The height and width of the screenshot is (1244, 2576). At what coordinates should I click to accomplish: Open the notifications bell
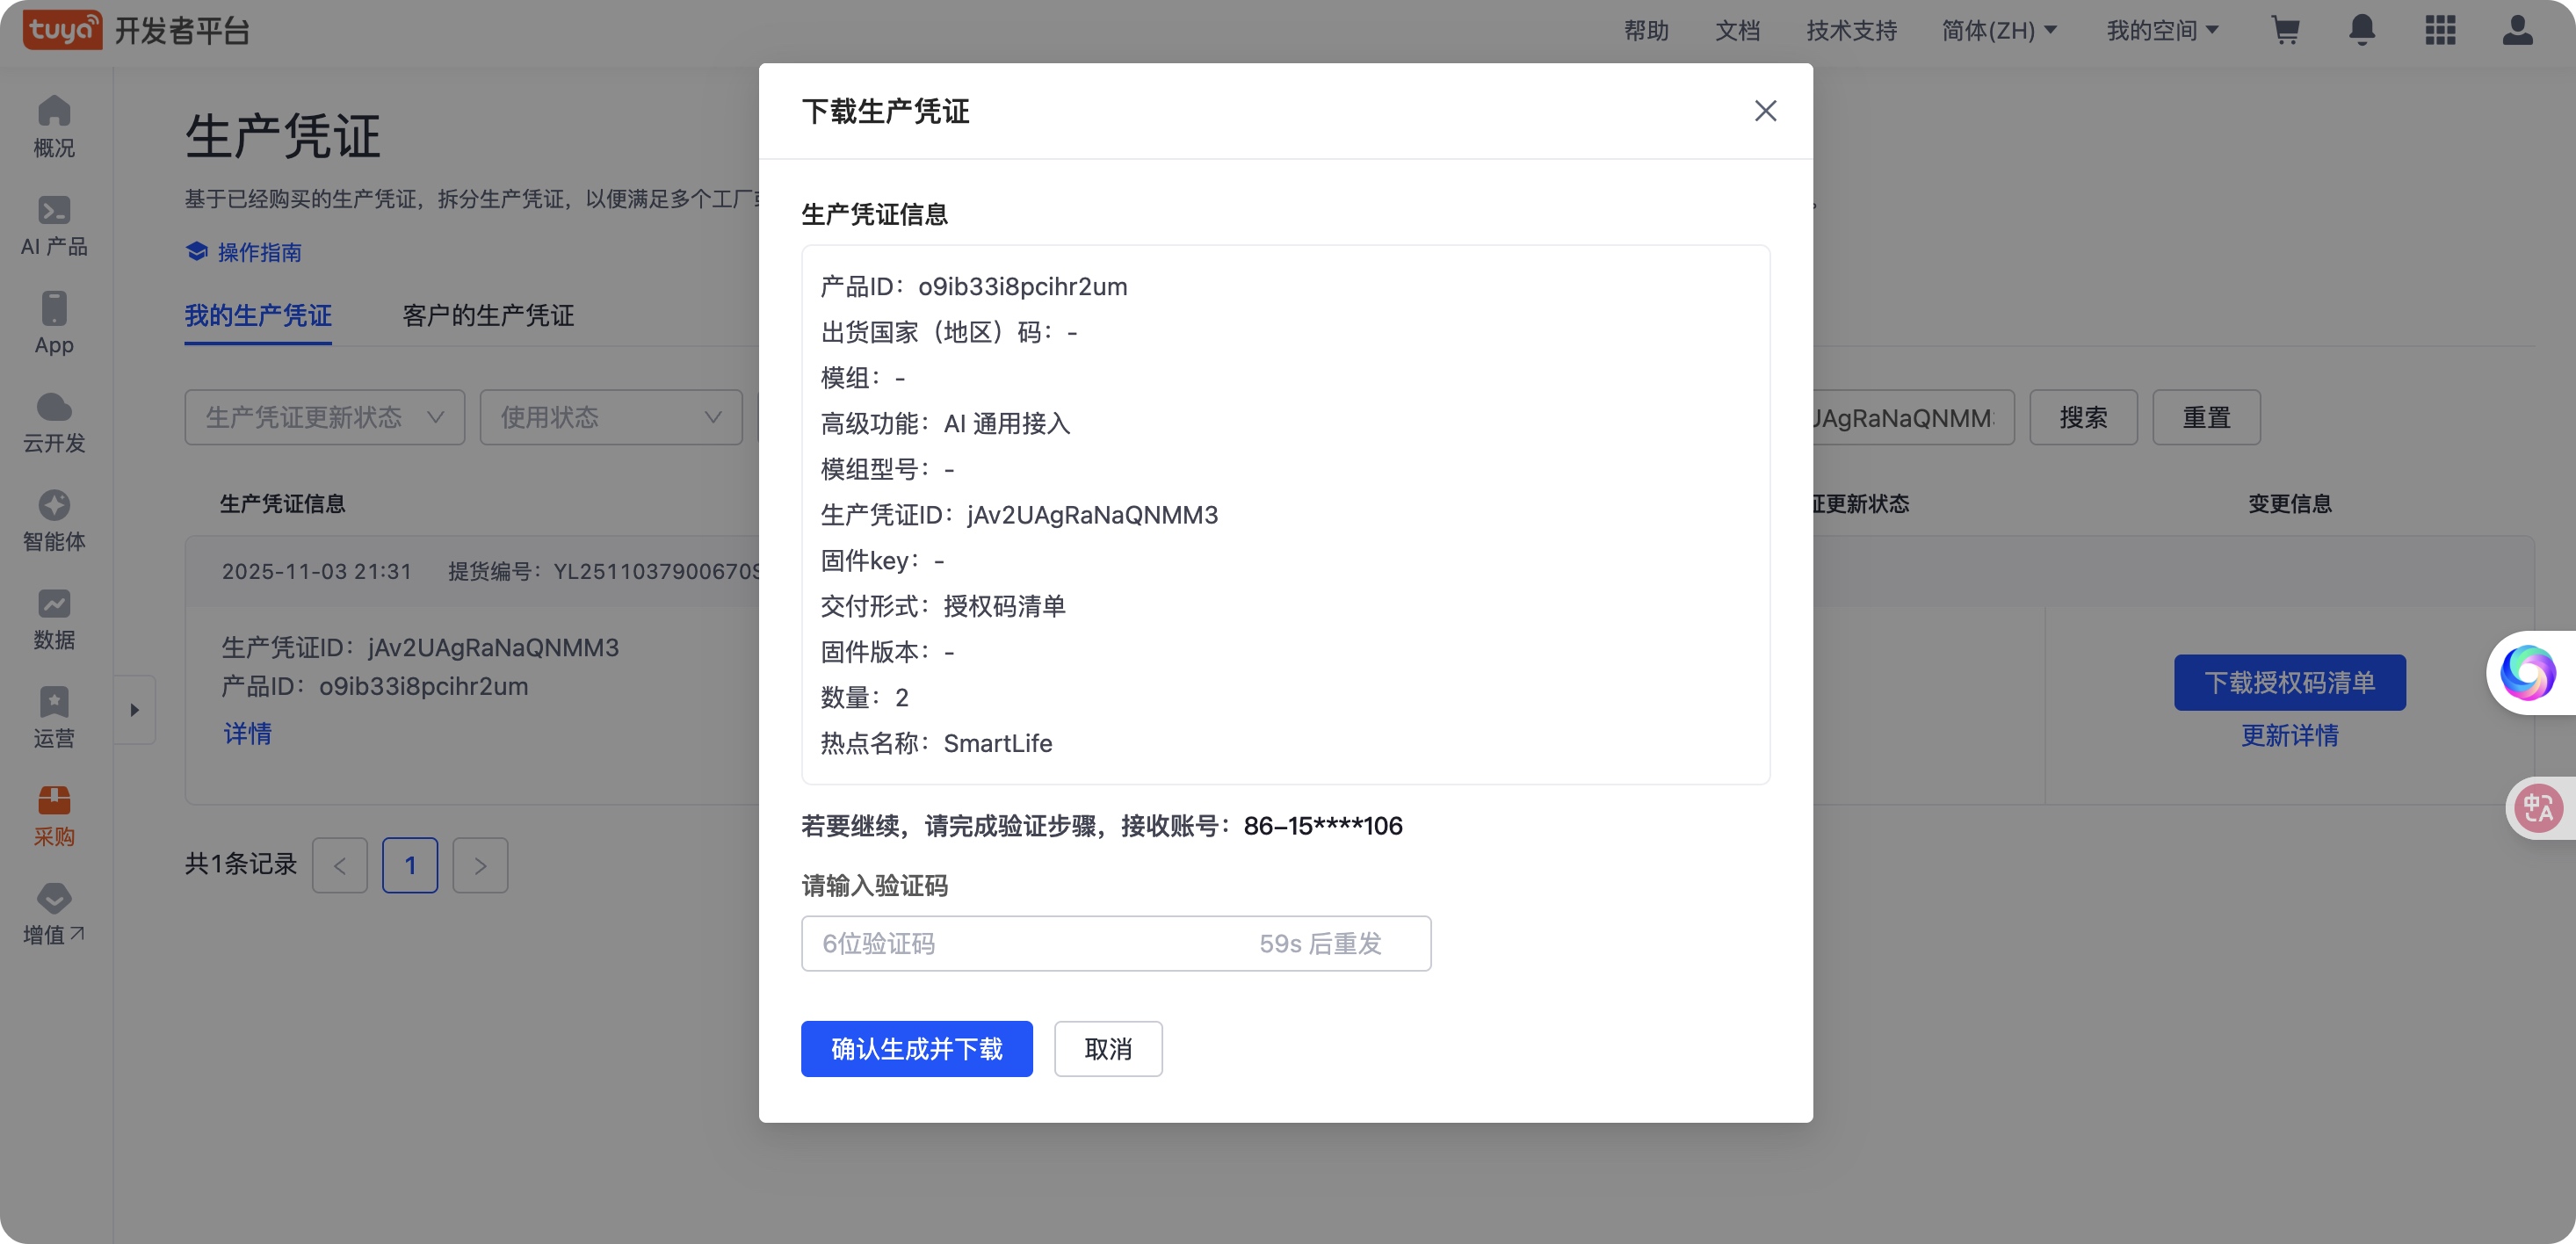pyautogui.click(x=2361, y=30)
